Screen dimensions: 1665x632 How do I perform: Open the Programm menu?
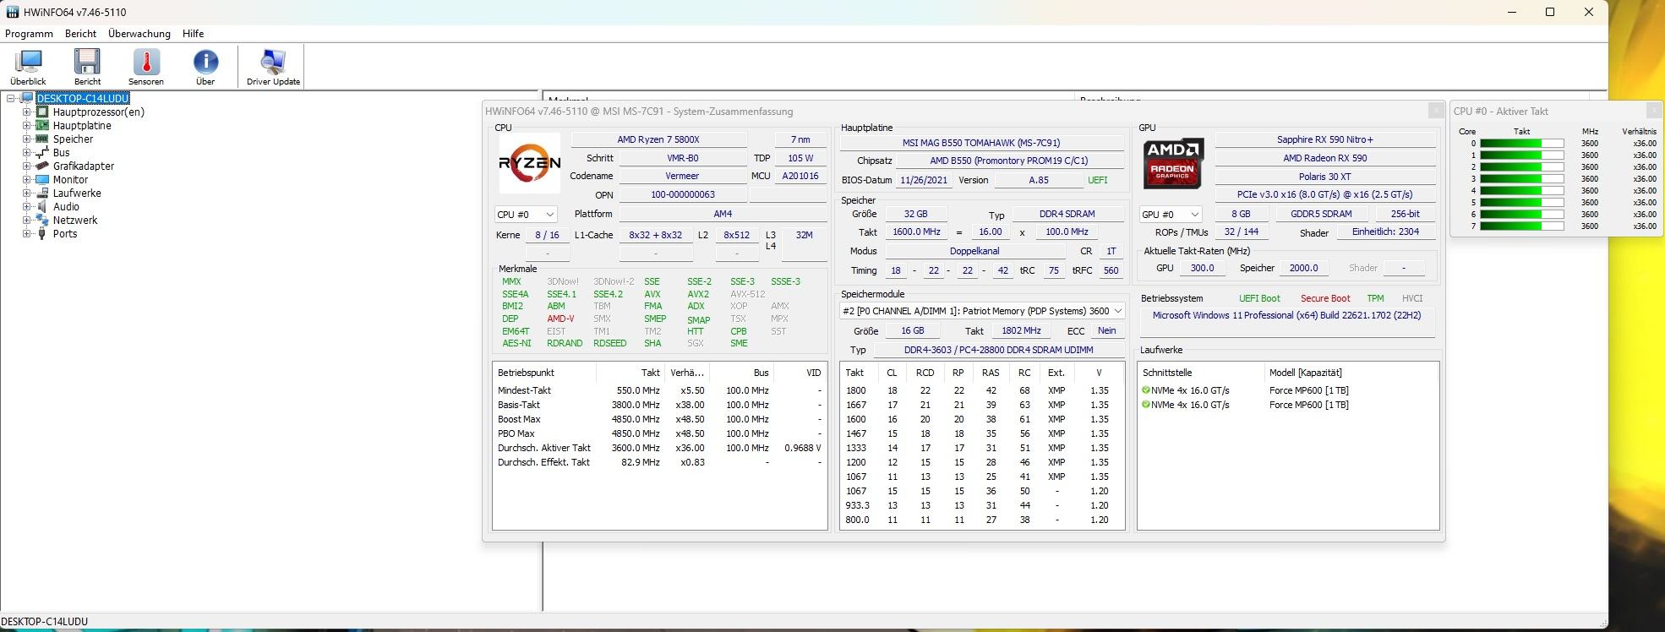pyautogui.click(x=30, y=34)
